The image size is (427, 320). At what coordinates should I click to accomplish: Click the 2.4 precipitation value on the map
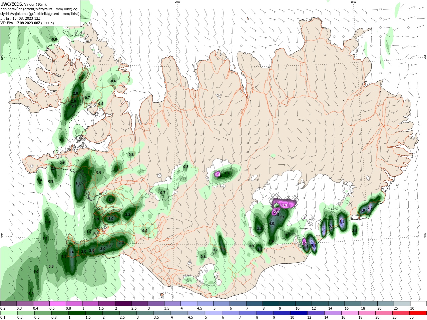pos(111,199)
